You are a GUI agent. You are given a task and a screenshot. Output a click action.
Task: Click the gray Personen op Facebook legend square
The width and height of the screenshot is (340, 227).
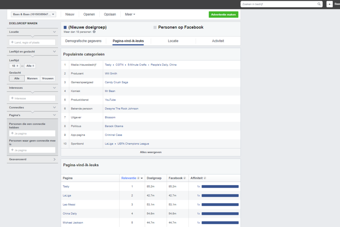coord(155,27)
